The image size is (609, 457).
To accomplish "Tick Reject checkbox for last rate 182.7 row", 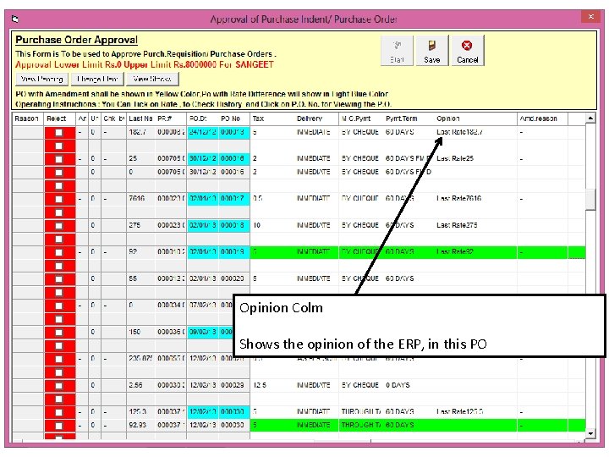I will (58, 132).
